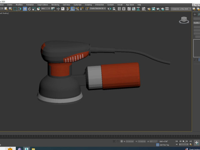Step to next frame
Viewport: 200px width, 150px height.
187,141
